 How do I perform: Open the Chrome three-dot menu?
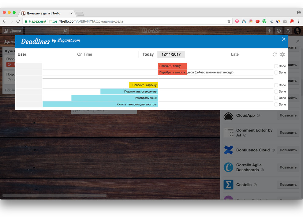298,21
